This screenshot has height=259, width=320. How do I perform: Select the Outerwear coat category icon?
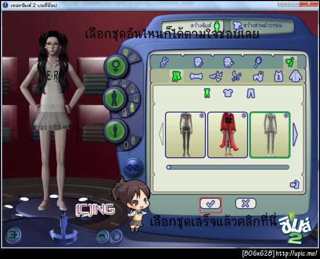pyautogui.click(x=295, y=76)
